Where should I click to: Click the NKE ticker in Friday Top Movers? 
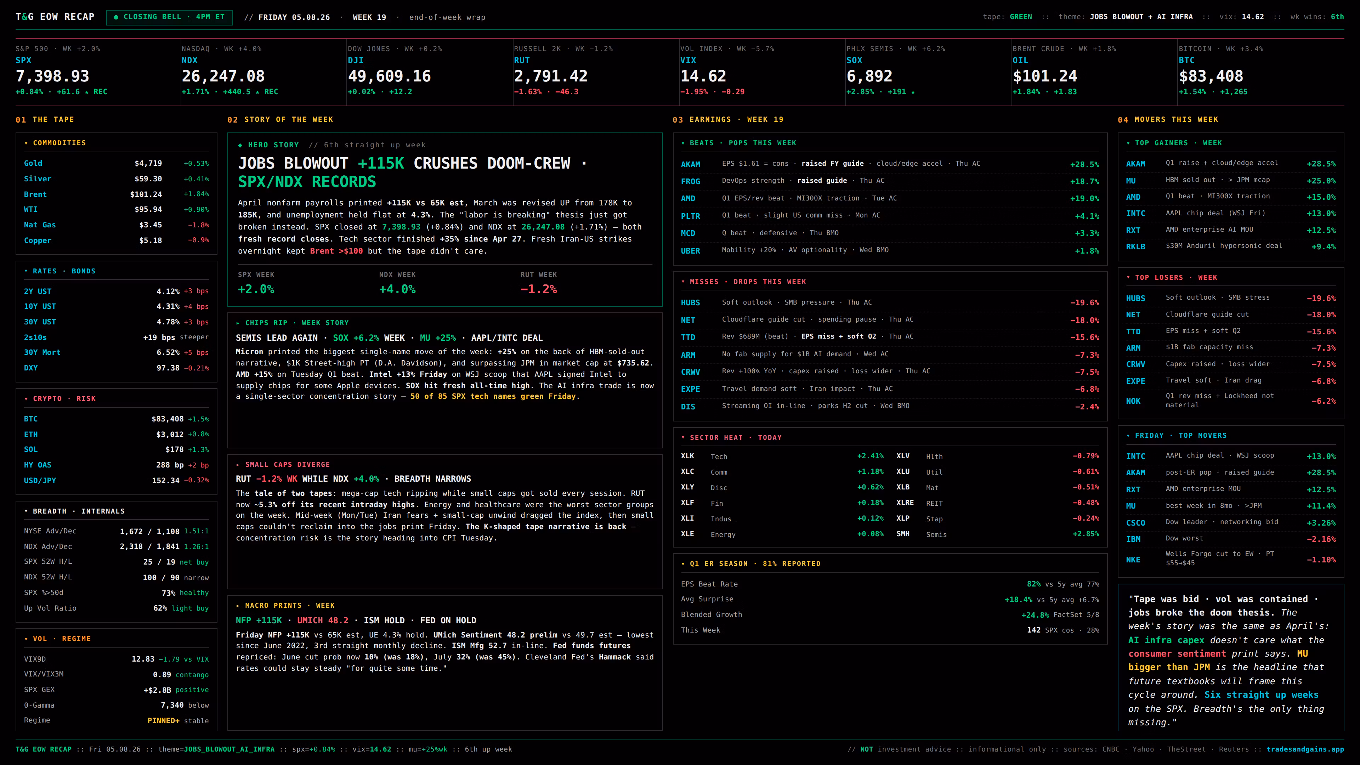(x=1133, y=560)
